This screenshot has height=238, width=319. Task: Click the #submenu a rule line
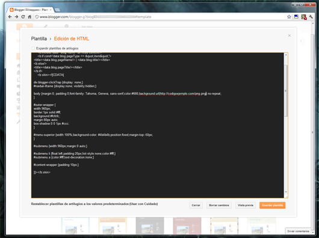[64, 157]
